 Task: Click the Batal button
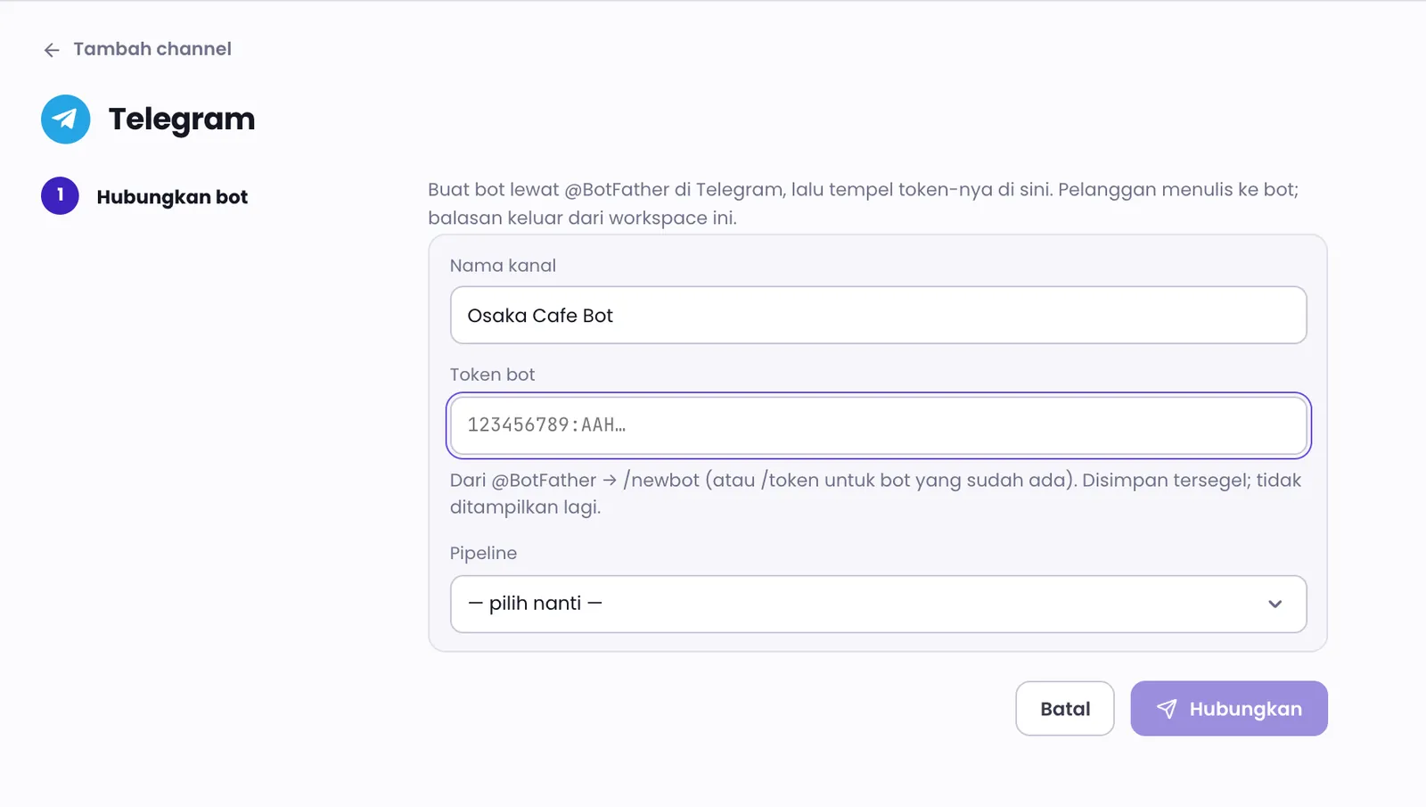pyautogui.click(x=1064, y=709)
